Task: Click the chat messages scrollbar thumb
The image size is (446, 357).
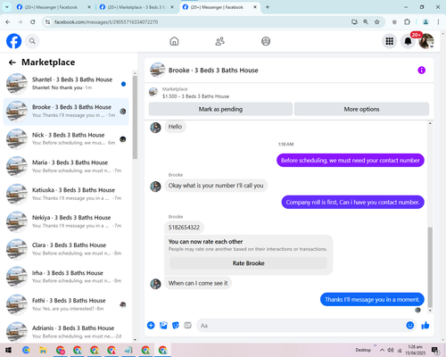Action: tap(430, 267)
